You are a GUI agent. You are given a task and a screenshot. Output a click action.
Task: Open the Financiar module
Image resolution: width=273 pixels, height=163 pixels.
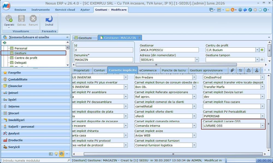pyautogui.click(x=35, y=86)
